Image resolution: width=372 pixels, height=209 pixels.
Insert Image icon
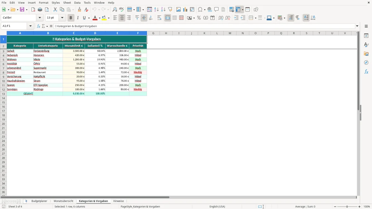(179, 10)
